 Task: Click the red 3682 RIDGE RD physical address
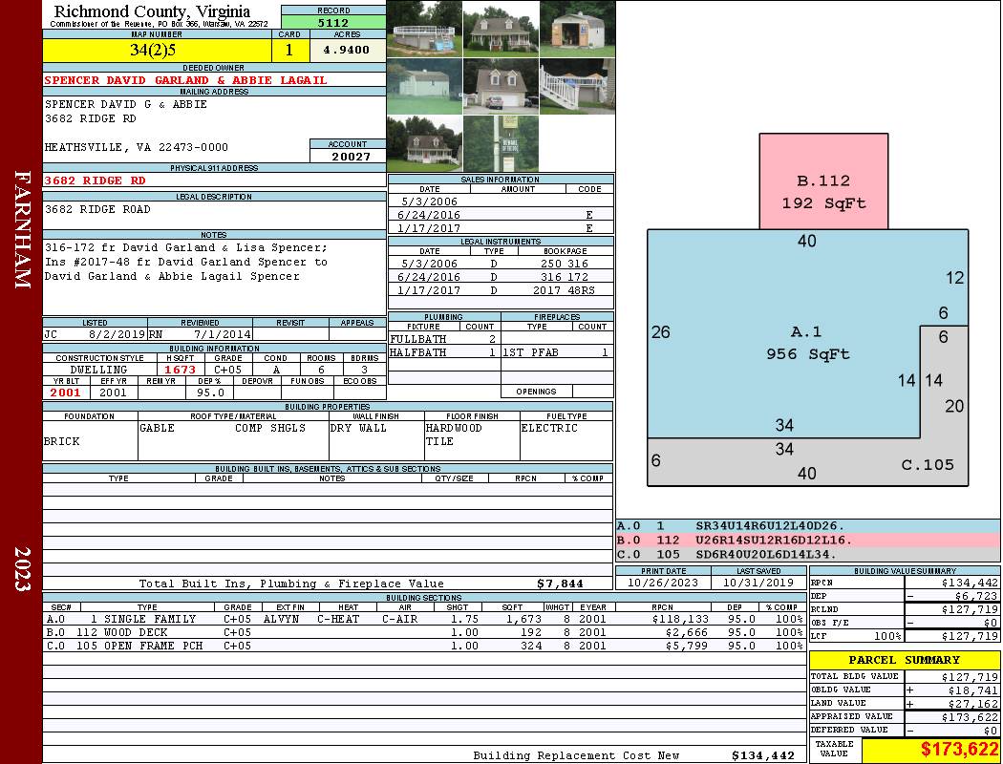[96, 180]
